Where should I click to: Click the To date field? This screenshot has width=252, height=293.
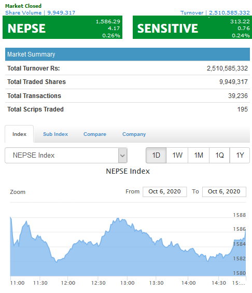click(x=224, y=192)
